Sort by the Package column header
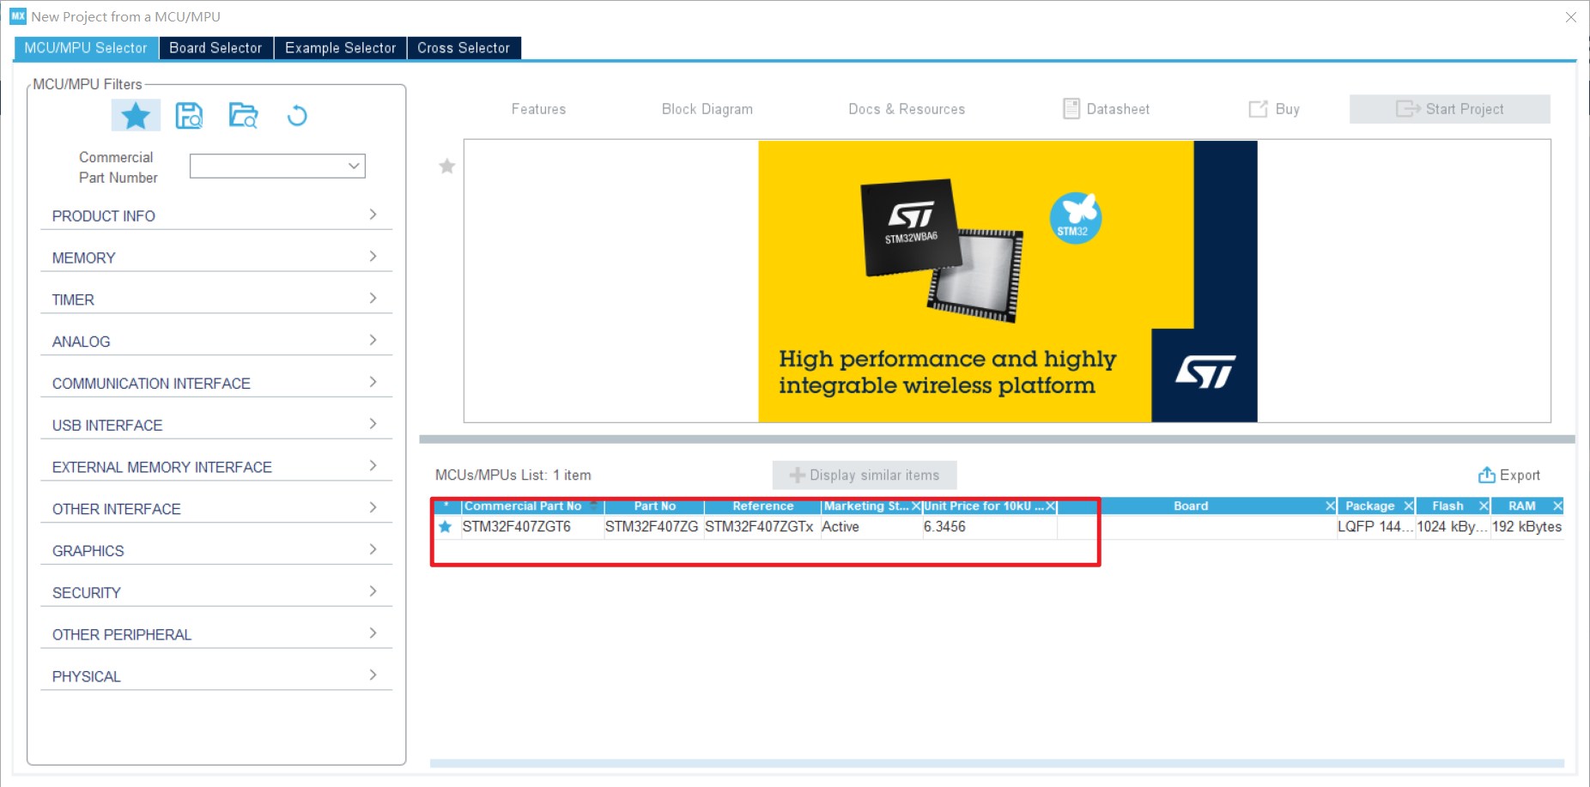Screen dimensions: 1590x787 [x=1369, y=506]
